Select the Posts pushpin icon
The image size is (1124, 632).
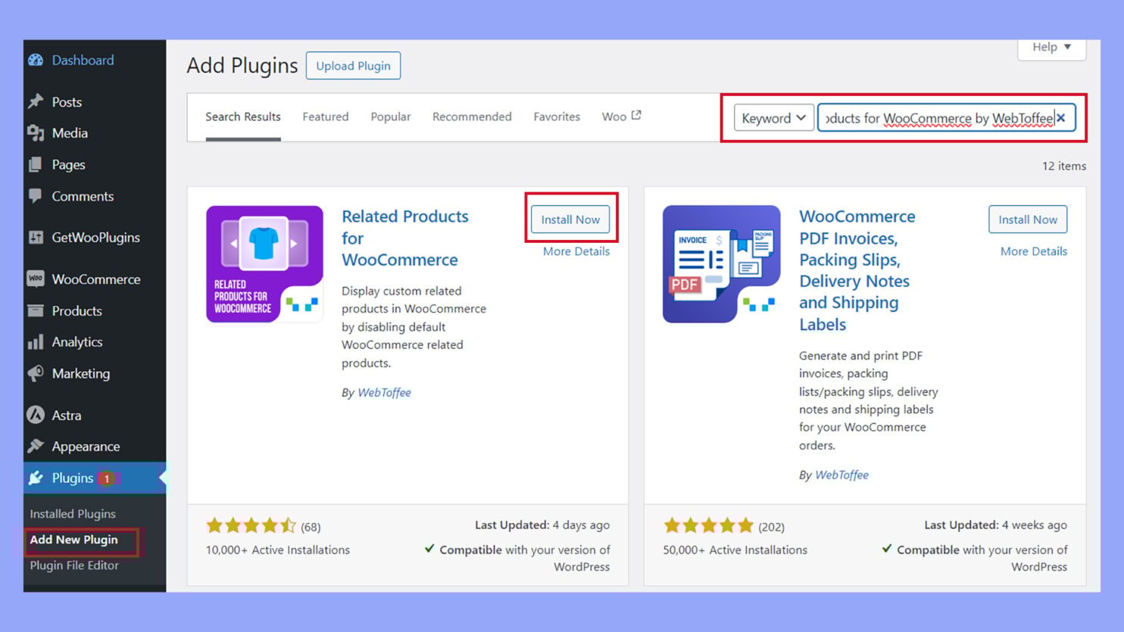click(x=35, y=101)
